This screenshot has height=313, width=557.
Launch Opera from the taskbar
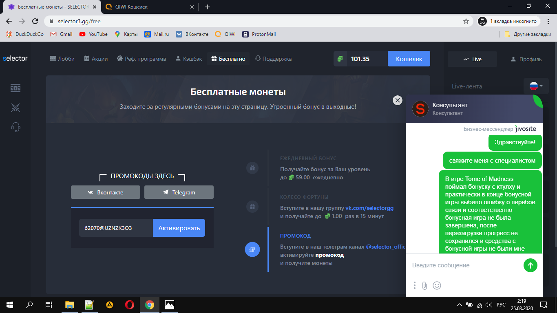130,304
